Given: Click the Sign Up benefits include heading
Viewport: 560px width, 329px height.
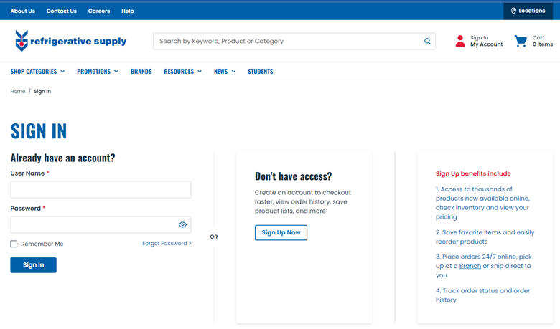Looking at the screenshot, I should coord(473,173).
